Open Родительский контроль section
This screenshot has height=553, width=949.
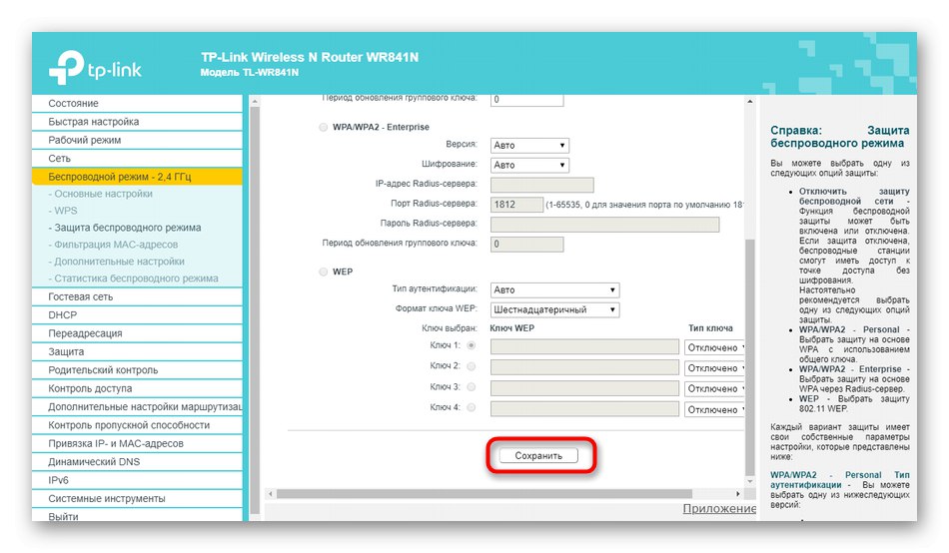[x=137, y=369]
